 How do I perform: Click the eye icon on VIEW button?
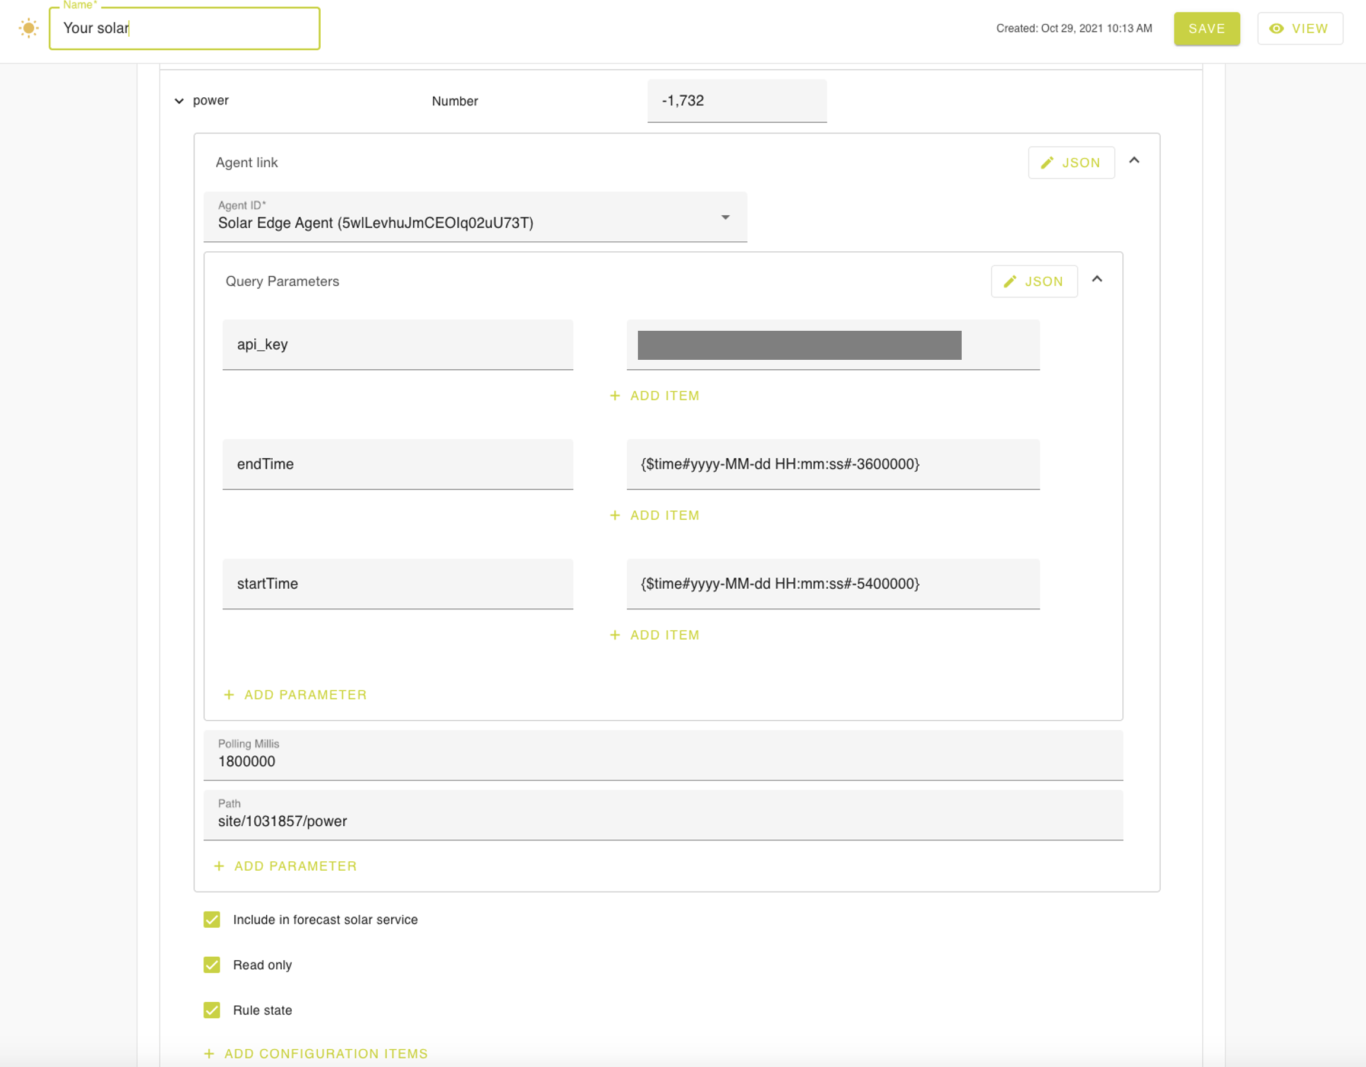pos(1276,29)
